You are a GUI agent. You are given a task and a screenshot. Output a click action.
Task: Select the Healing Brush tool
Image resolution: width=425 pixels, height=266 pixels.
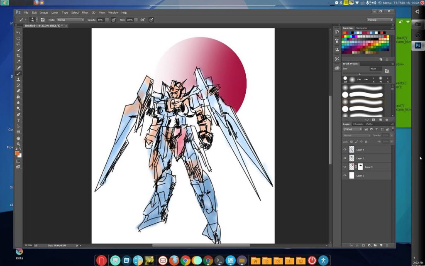(x=18, y=68)
